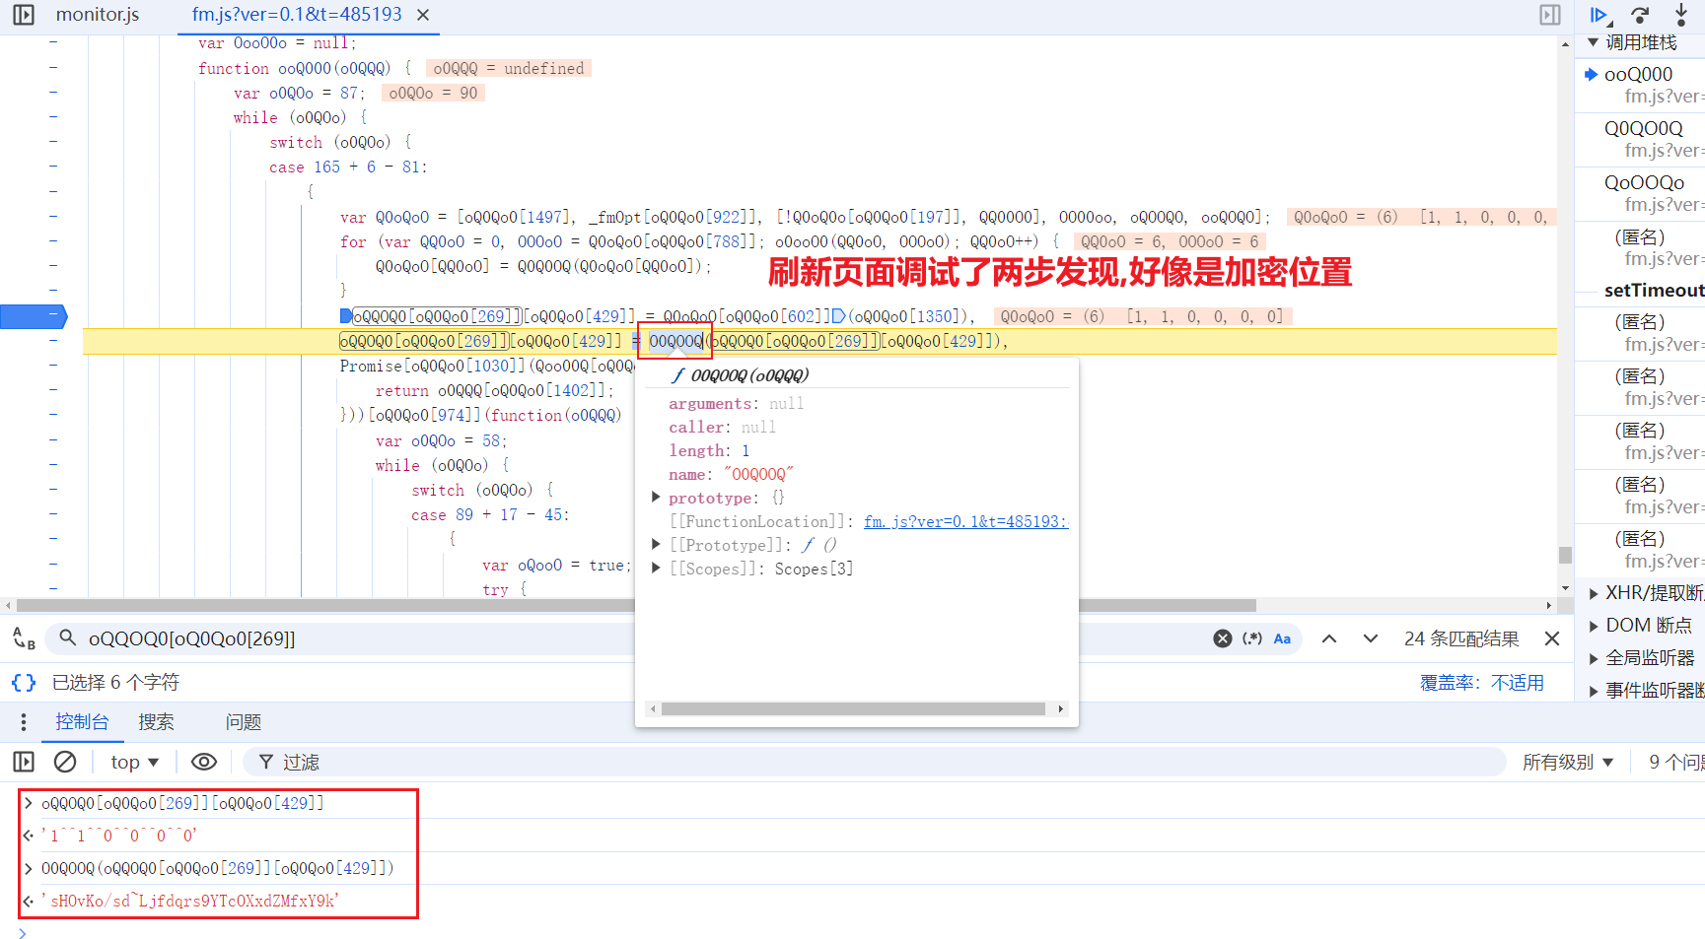The height and width of the screenshot is (939, 1705).
Task: Select the Q0QO0Q call stack frame
Action: click(x=1644, y=128)
